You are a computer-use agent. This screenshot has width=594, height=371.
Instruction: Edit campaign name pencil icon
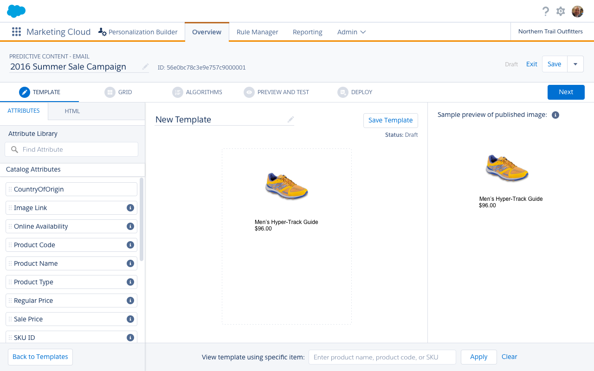[x=145, y=67]
